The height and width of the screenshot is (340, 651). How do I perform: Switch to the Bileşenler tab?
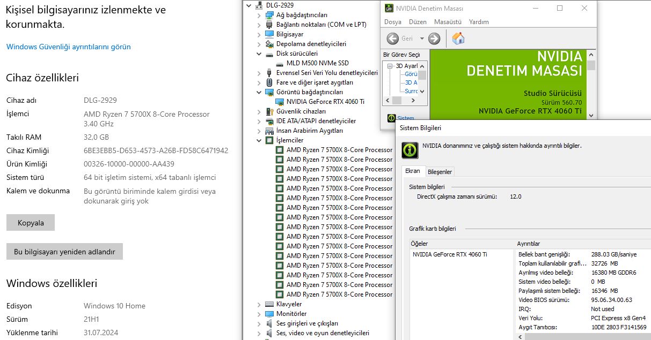pos(440,171)
